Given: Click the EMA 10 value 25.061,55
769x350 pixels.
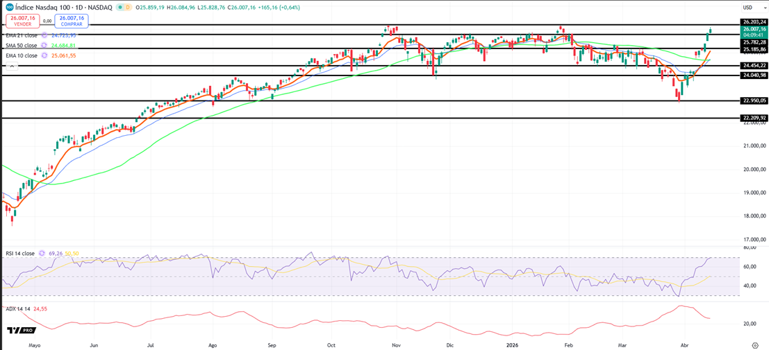Looking at the screenshot, I should pyautogui.click(x=65, y=56).
